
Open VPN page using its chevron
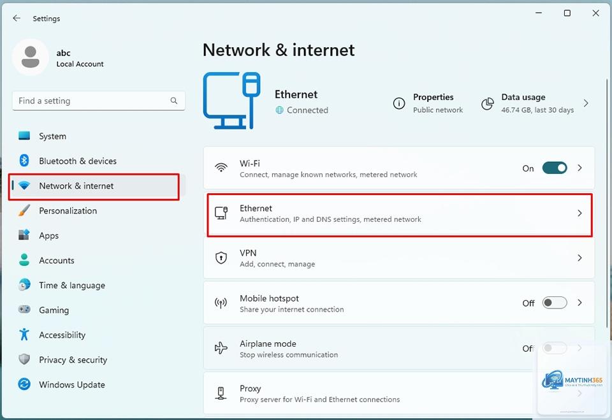579,257
